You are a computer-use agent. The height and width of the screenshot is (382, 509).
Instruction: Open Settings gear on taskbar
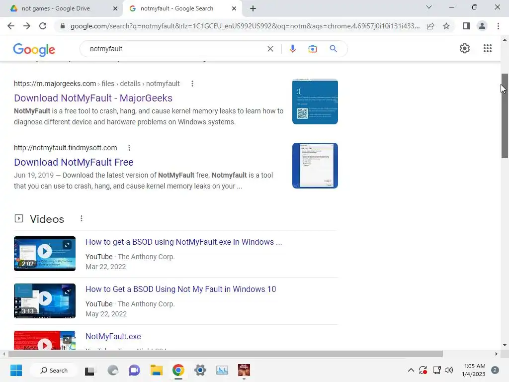200,370
